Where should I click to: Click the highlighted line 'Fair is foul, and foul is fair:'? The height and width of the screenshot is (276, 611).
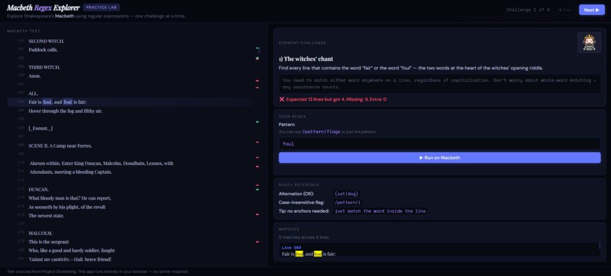click(x=129, y=102)
